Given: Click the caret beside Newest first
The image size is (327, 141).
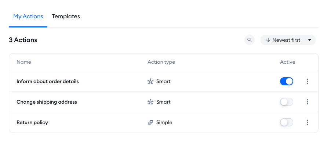Looking at the screenshot, I should (310, 40).
